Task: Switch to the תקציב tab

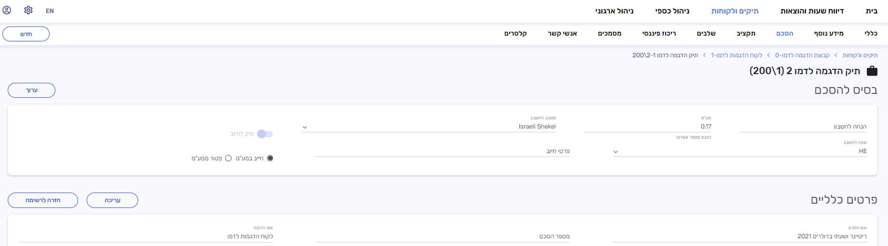Action: click(746, 33)
